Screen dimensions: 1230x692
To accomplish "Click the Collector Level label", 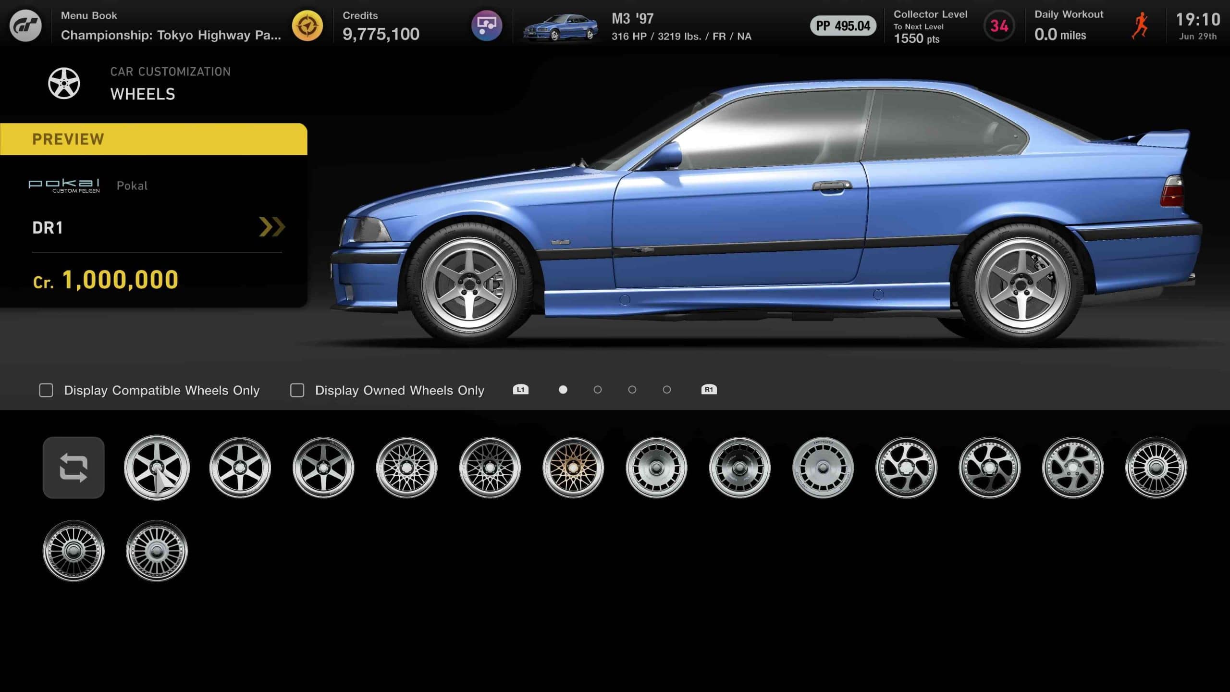I will click(930, 14).
